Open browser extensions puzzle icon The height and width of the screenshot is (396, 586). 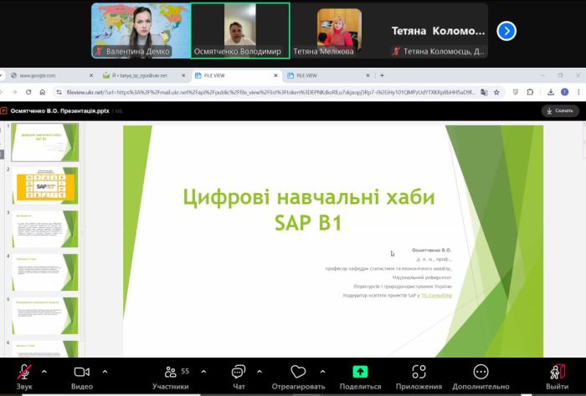point(530,92)
